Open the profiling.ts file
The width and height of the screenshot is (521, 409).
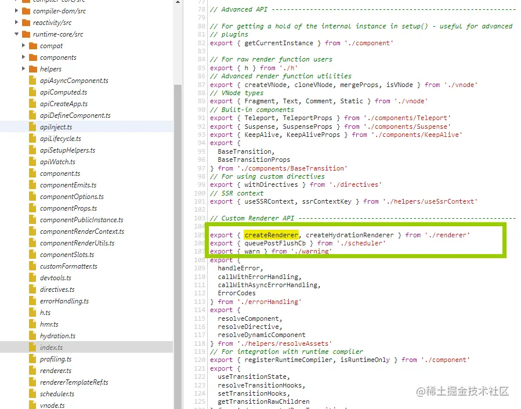56,359
